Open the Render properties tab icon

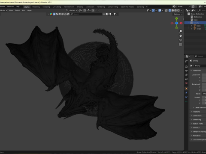tap(186, 66)
